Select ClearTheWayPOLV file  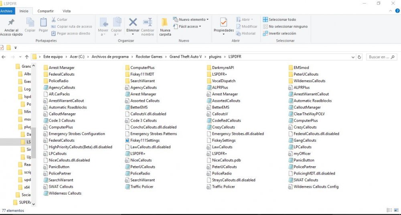(x=306, y=114)
